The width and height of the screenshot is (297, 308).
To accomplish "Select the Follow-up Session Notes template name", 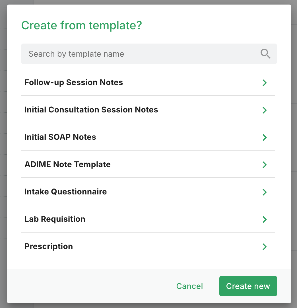I will [74, 83].
